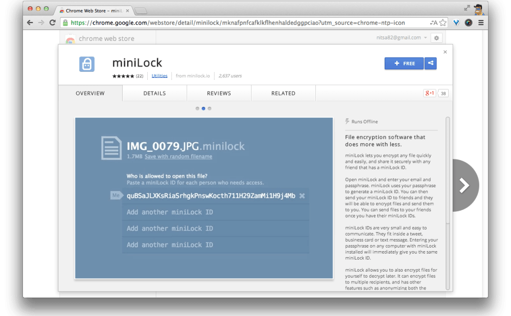Click the next screenshot arrow
Screen dimensions: 511x316
tap(464, 185)
